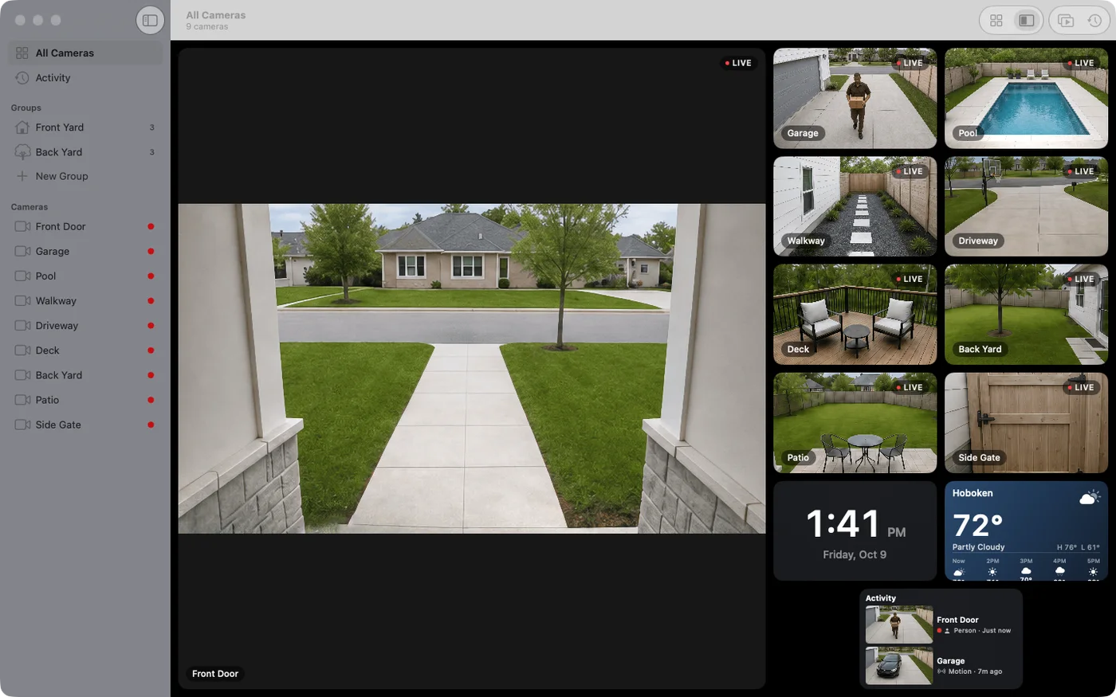
Task: Open the Front Door person activity event
Action: pos(941,625)
